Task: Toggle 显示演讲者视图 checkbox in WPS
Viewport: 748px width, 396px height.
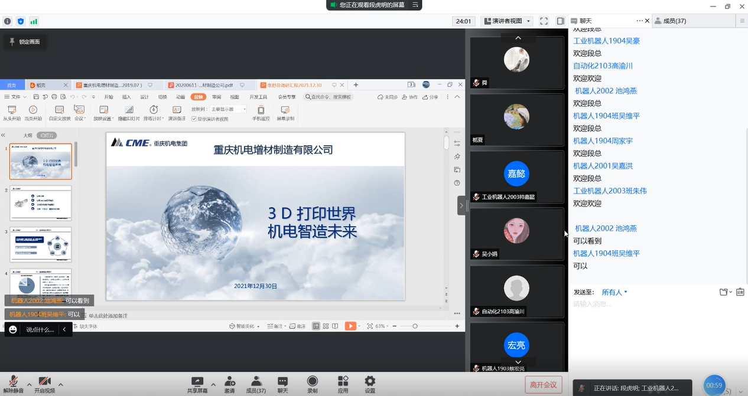Action: tap(194, 119)
